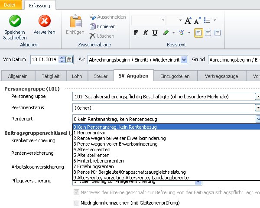Increase font size with large A
This screenshot has width=260, height=208.
point(188,20)
